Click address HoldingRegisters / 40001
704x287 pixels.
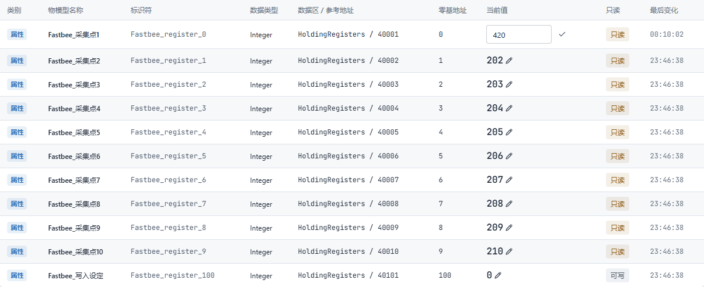(x=348, y=34)
